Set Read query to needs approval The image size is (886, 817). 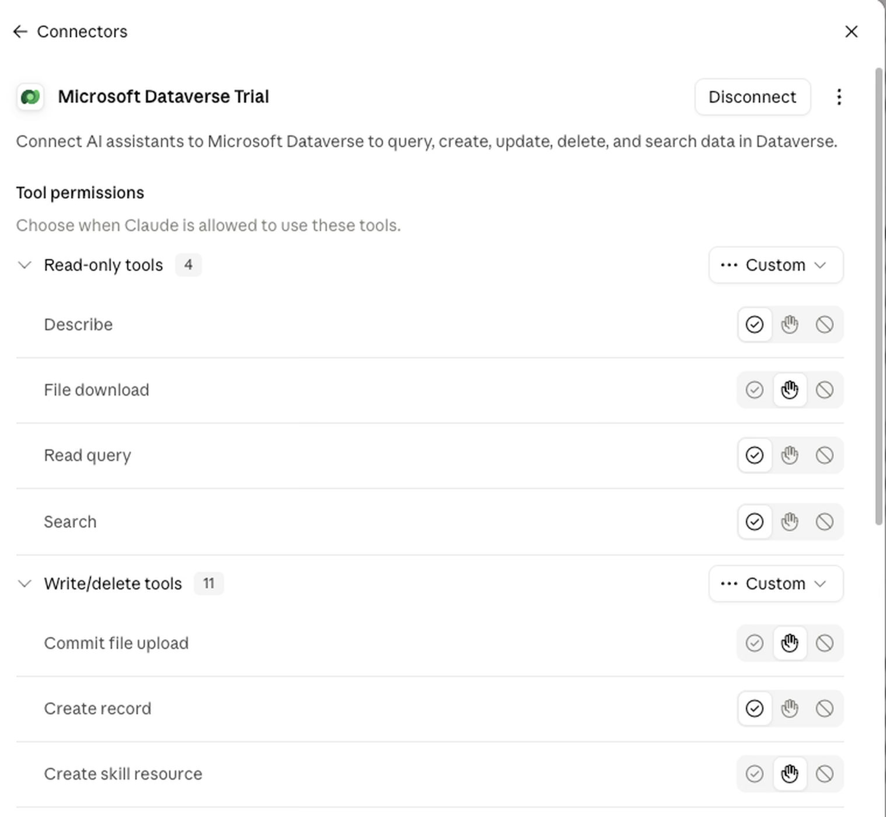[x=790, y=455]
